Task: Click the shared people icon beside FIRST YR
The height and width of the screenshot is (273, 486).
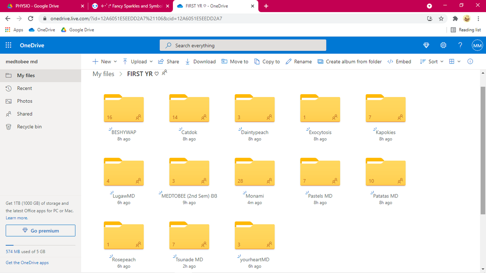Action: [164, 73]
